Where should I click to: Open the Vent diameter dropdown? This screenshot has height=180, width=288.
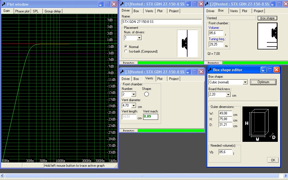(x=133, y=105)
